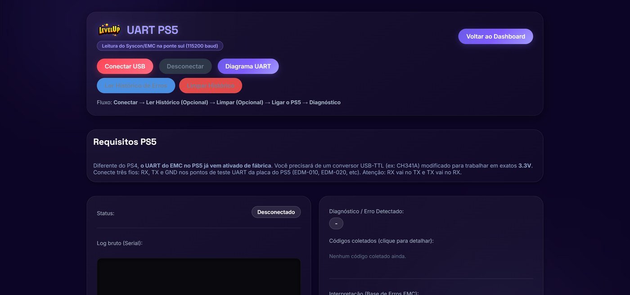This screenshot has height=295, width=630.
Task: Click the Requisitos PS5 heading
Action: click(125, 142)
